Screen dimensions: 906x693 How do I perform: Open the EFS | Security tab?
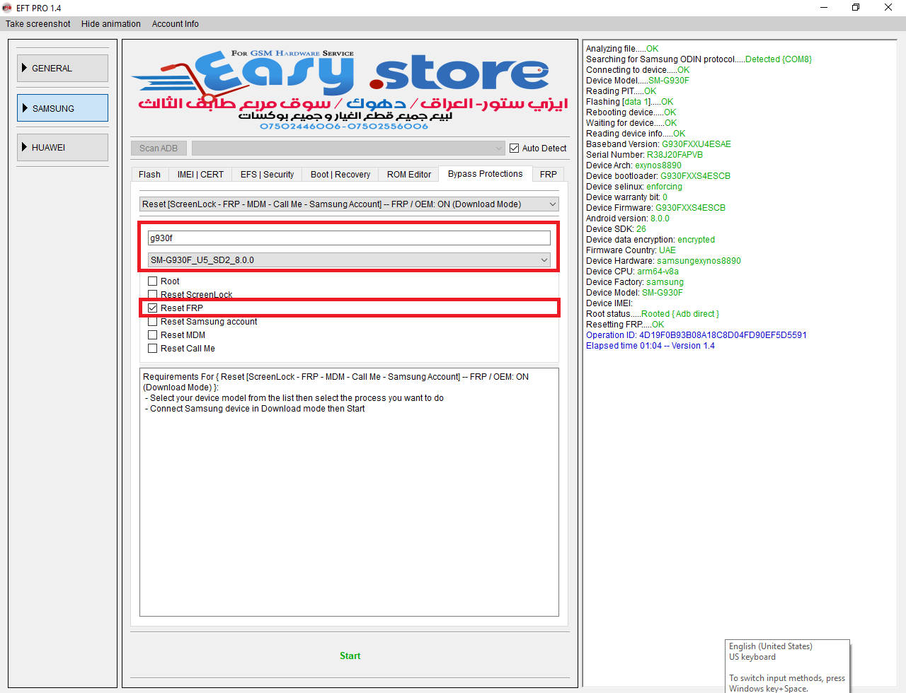tap(267, 175)
